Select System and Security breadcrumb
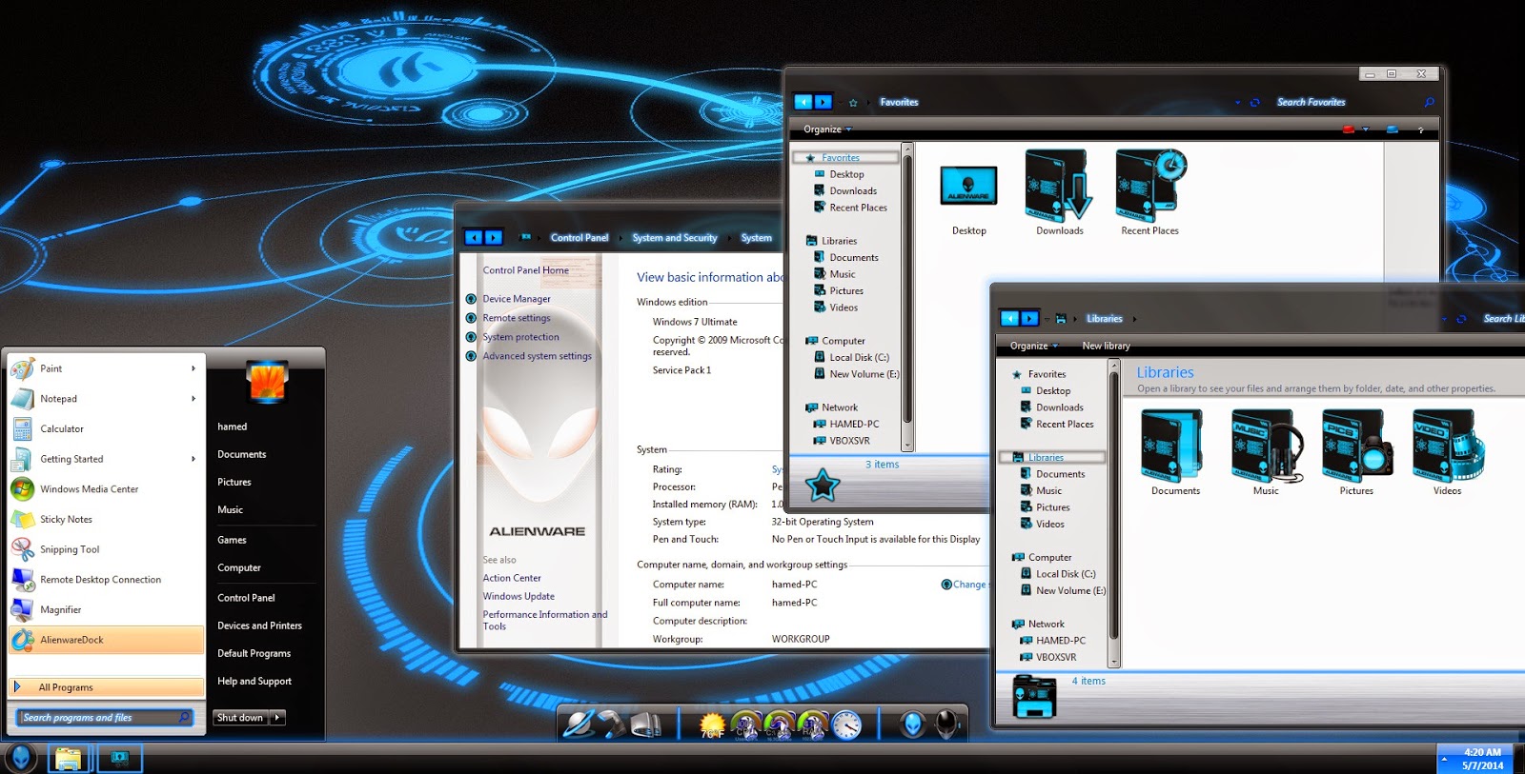Viewport: 1525px width, 774px height. pyautogui.click(x=675, y=238)
